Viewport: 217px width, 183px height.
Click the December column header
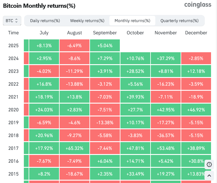point(196,33)
